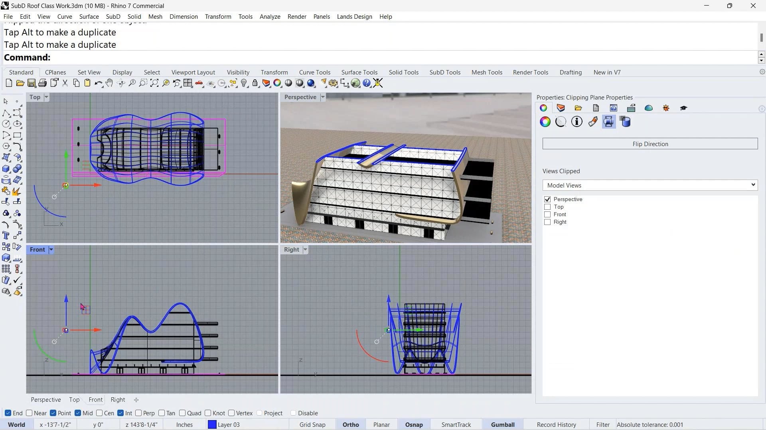Click the Object Info 'i' icon
The image size is (766, 430).
click(577, 122)
